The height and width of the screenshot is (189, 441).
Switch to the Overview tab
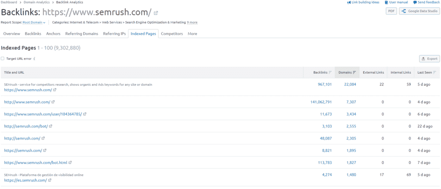pos(12,34)
